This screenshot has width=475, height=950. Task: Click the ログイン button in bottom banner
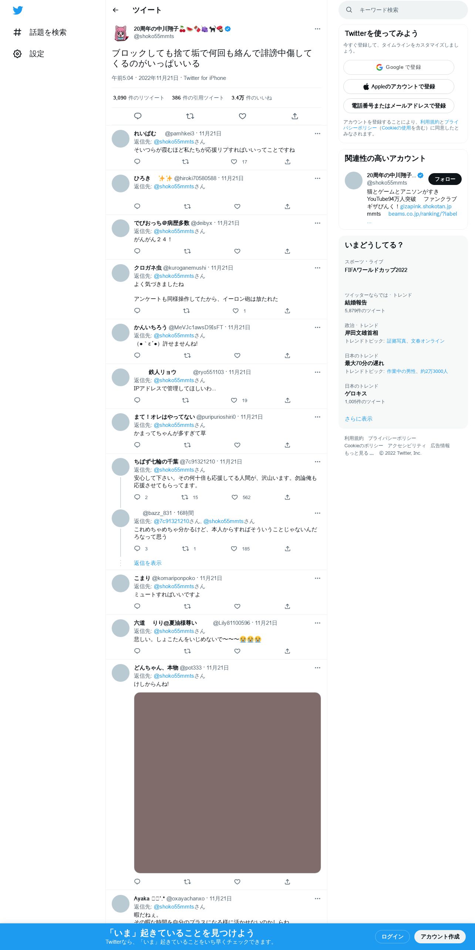click(x=392, y=936)
